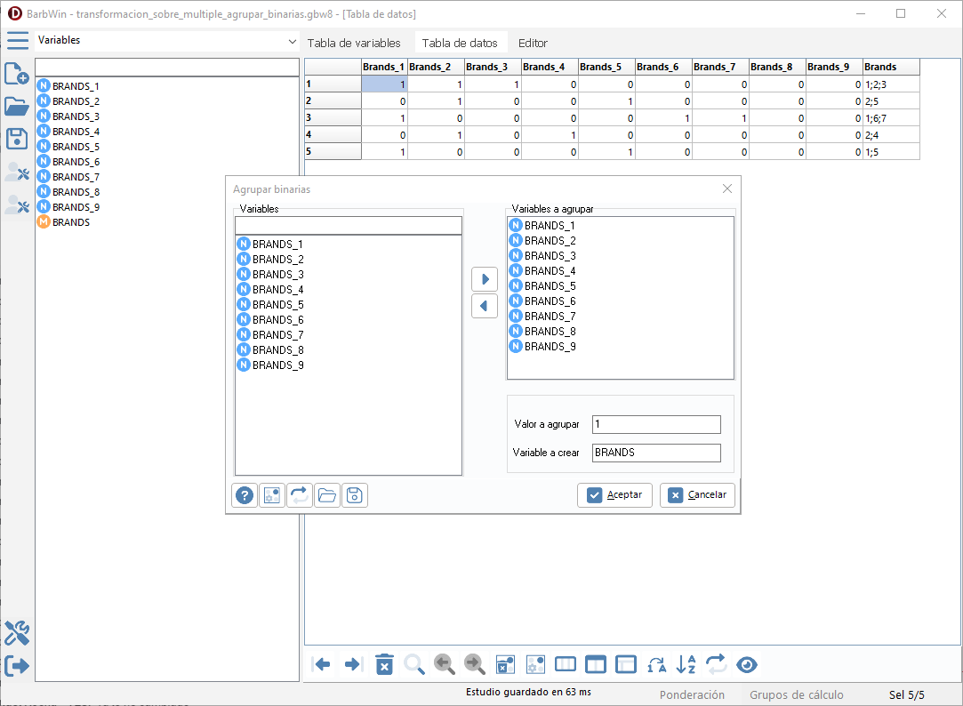
Task: Click the exit icon at bottom of sidebar
Action: click(17, 665)
